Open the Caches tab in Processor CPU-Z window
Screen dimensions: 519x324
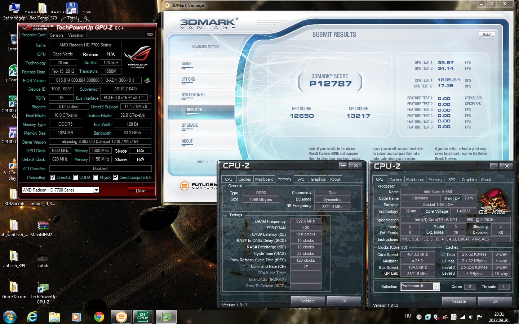396,180
